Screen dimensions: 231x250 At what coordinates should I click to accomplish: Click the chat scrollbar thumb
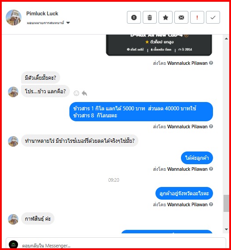click(x=226, y=203)
